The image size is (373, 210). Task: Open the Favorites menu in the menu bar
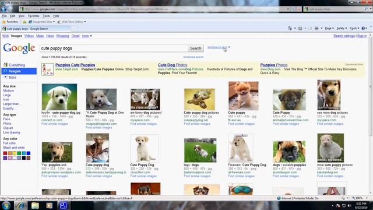(34, 16)
